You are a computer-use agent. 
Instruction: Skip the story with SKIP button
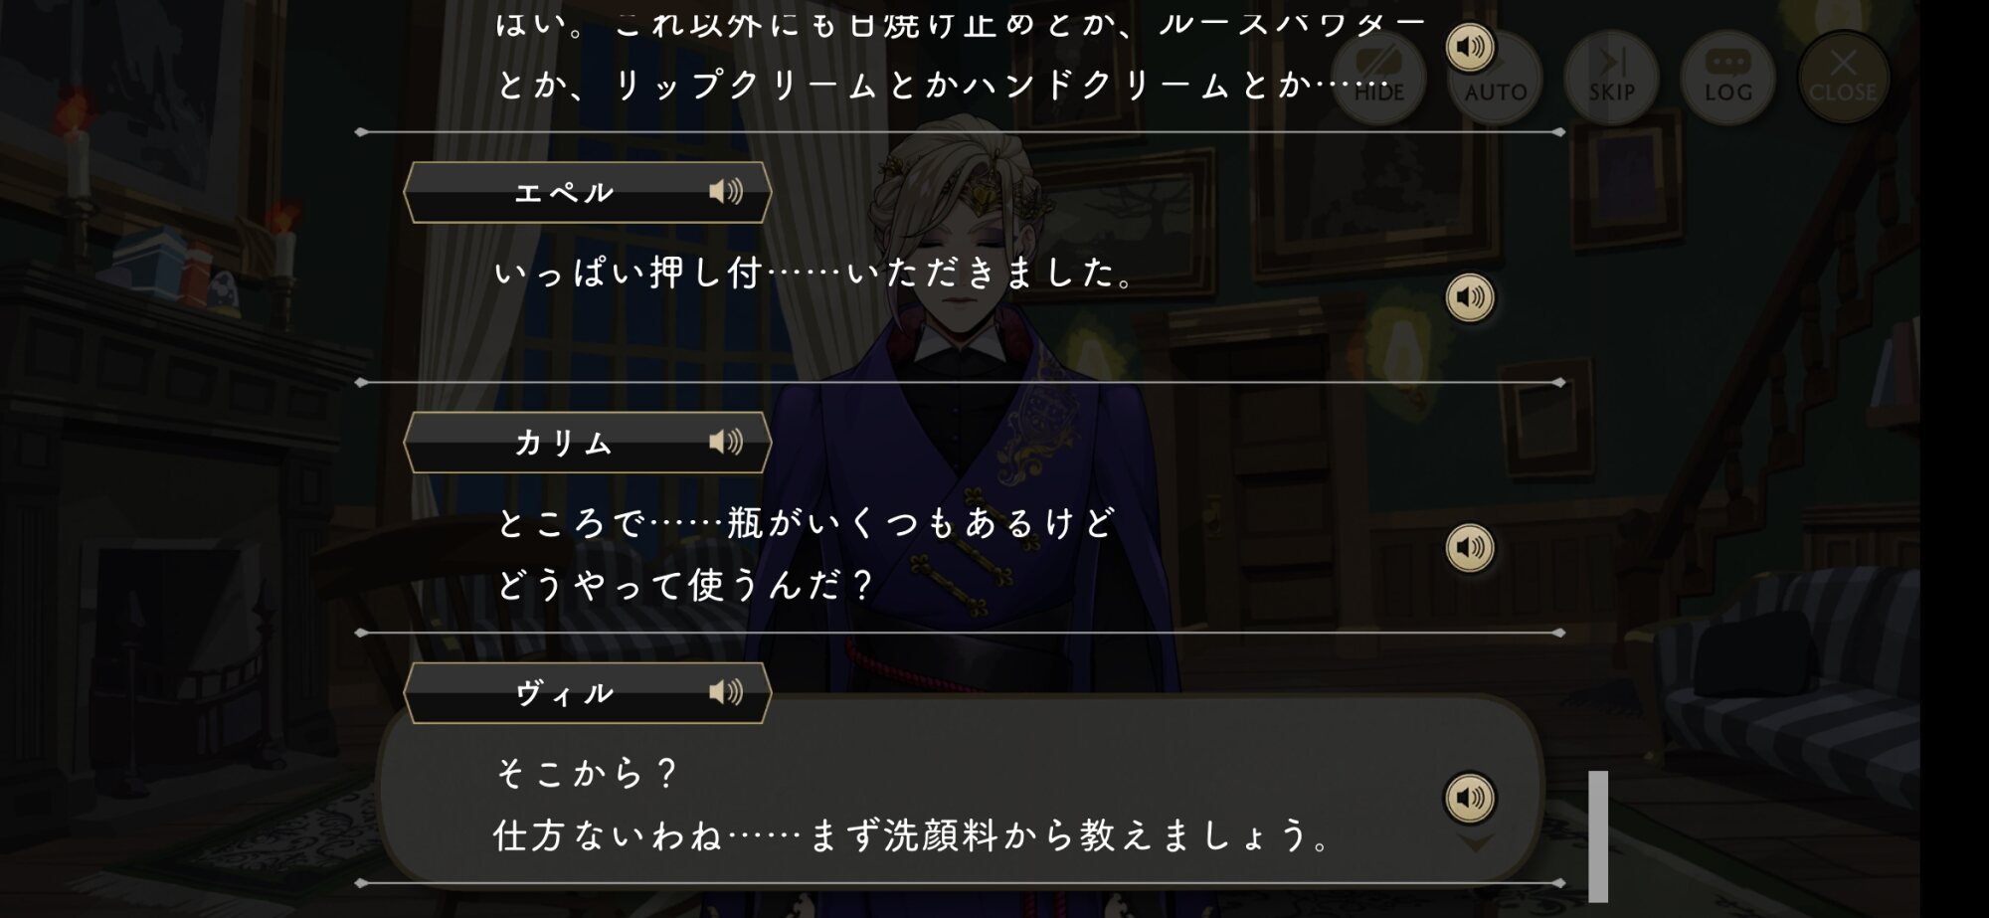[x=1611, y=78]
